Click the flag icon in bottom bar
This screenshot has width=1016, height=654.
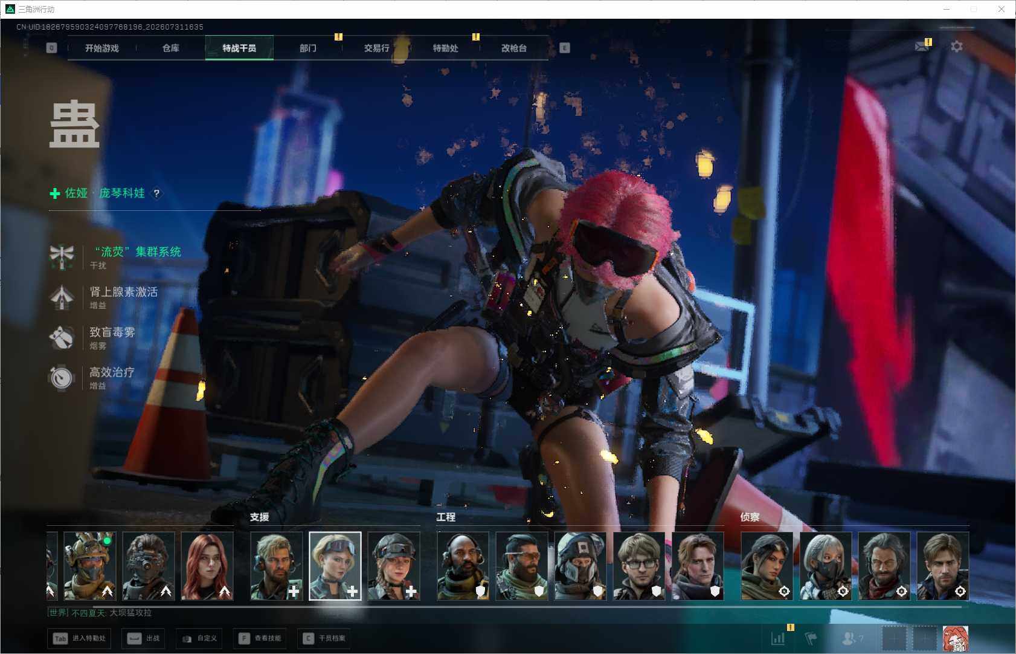pos(811,638)
